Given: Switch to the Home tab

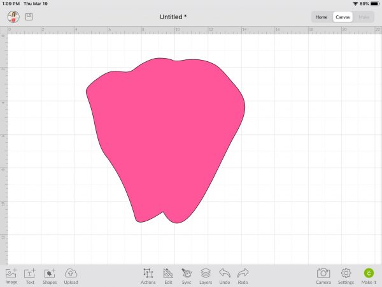Looking at the screenshot, I should pyautogui.click(x=322, y=17).
